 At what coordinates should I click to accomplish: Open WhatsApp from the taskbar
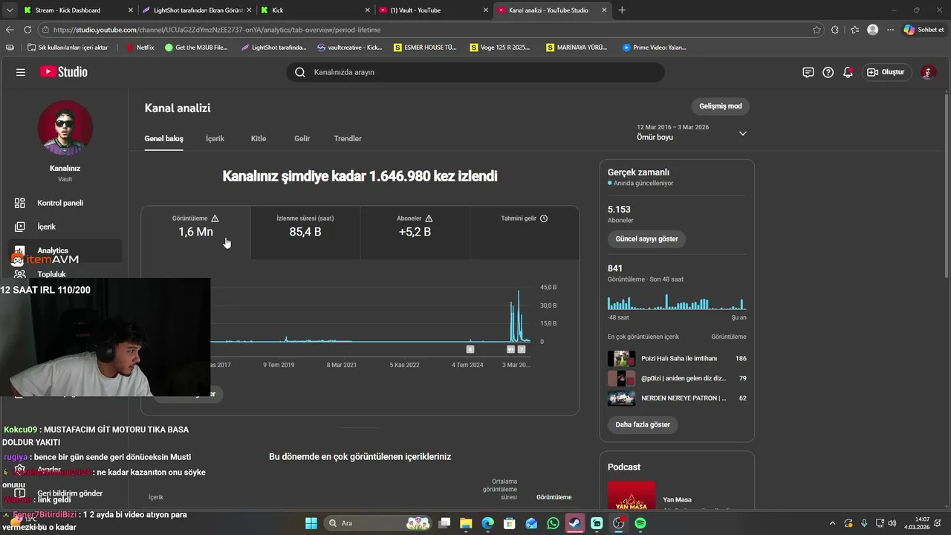[x=553, y=523]
